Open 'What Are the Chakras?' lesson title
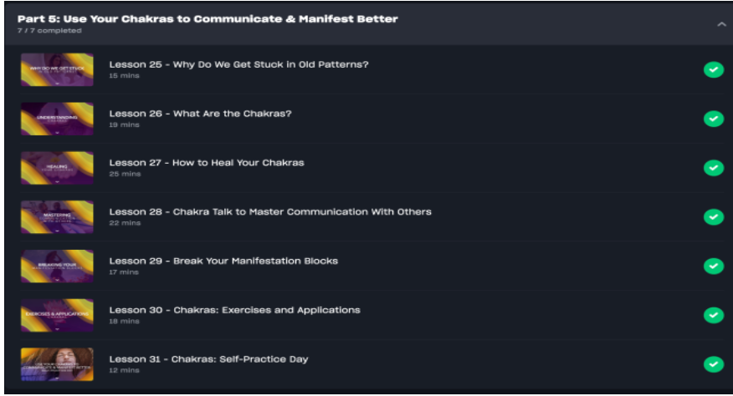Viewport: 733px width, 396px height. (200, 114)
